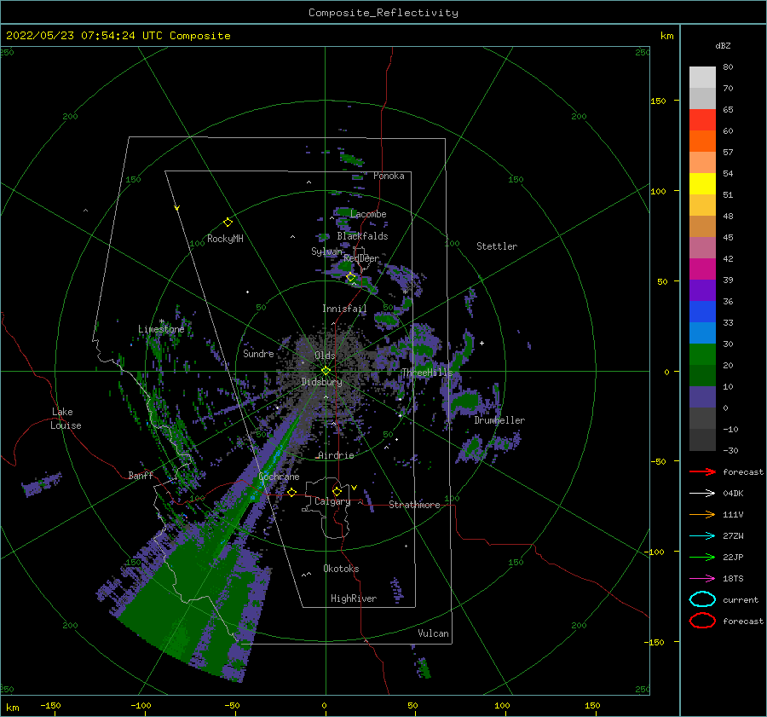Click the purple 36 dBZ color swatch
The image size is (767, 717).
702,290
